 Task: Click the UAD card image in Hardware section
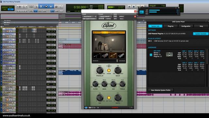[x=169, y=54]
